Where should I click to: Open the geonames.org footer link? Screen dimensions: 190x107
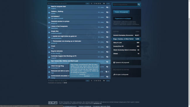coord(98,103)
